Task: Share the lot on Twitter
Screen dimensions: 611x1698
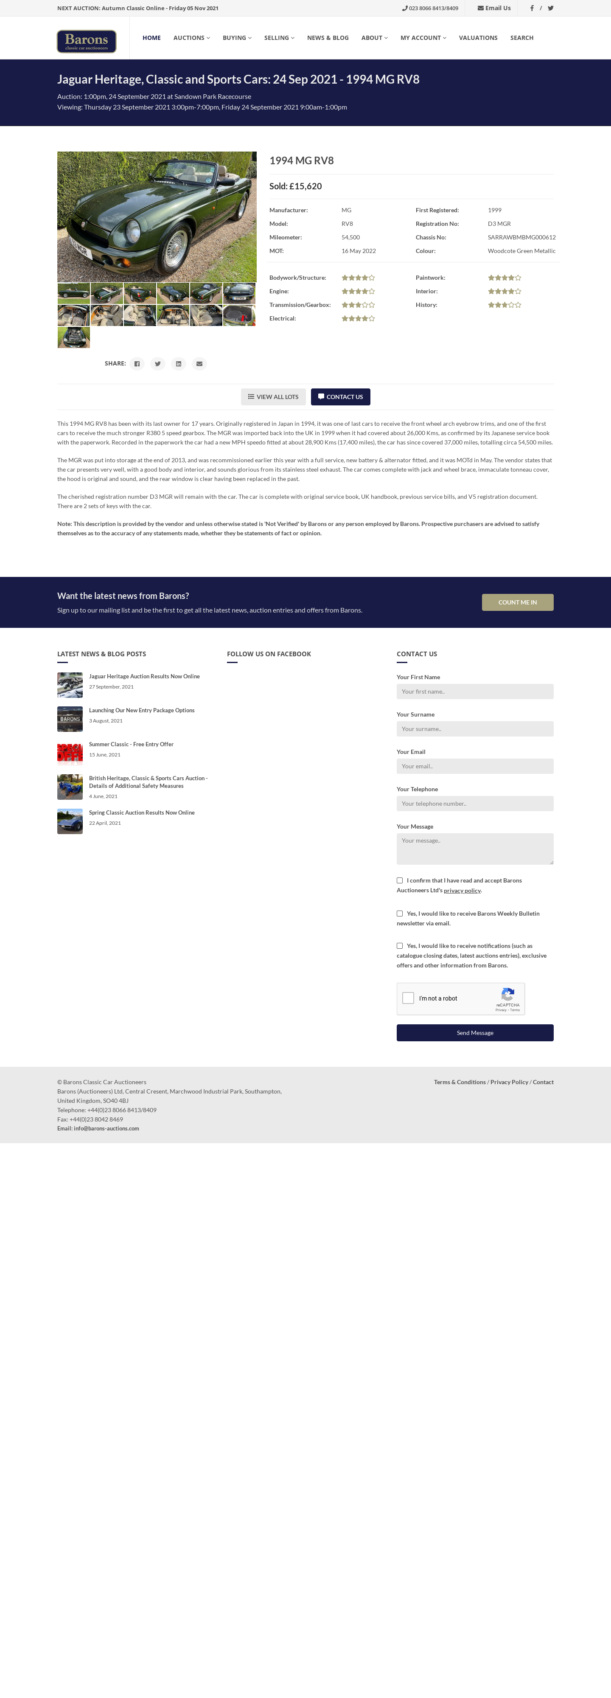Action: pos(157,364)
